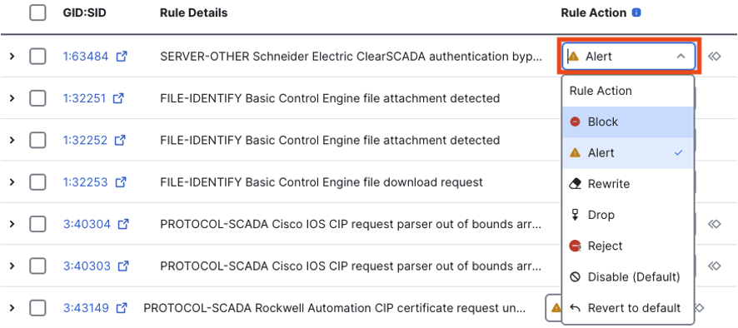Image resolution: width=738 pixels, height=328 pixels.
Task: Select Block from Rule Action menu
Action: point(628,122)
